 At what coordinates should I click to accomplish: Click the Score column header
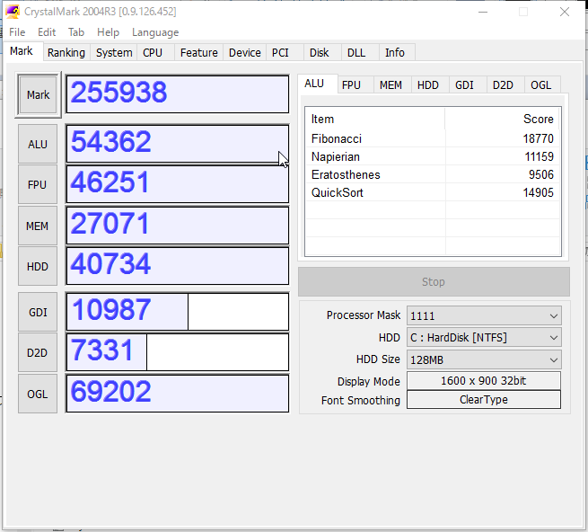(x=502, y=119)
